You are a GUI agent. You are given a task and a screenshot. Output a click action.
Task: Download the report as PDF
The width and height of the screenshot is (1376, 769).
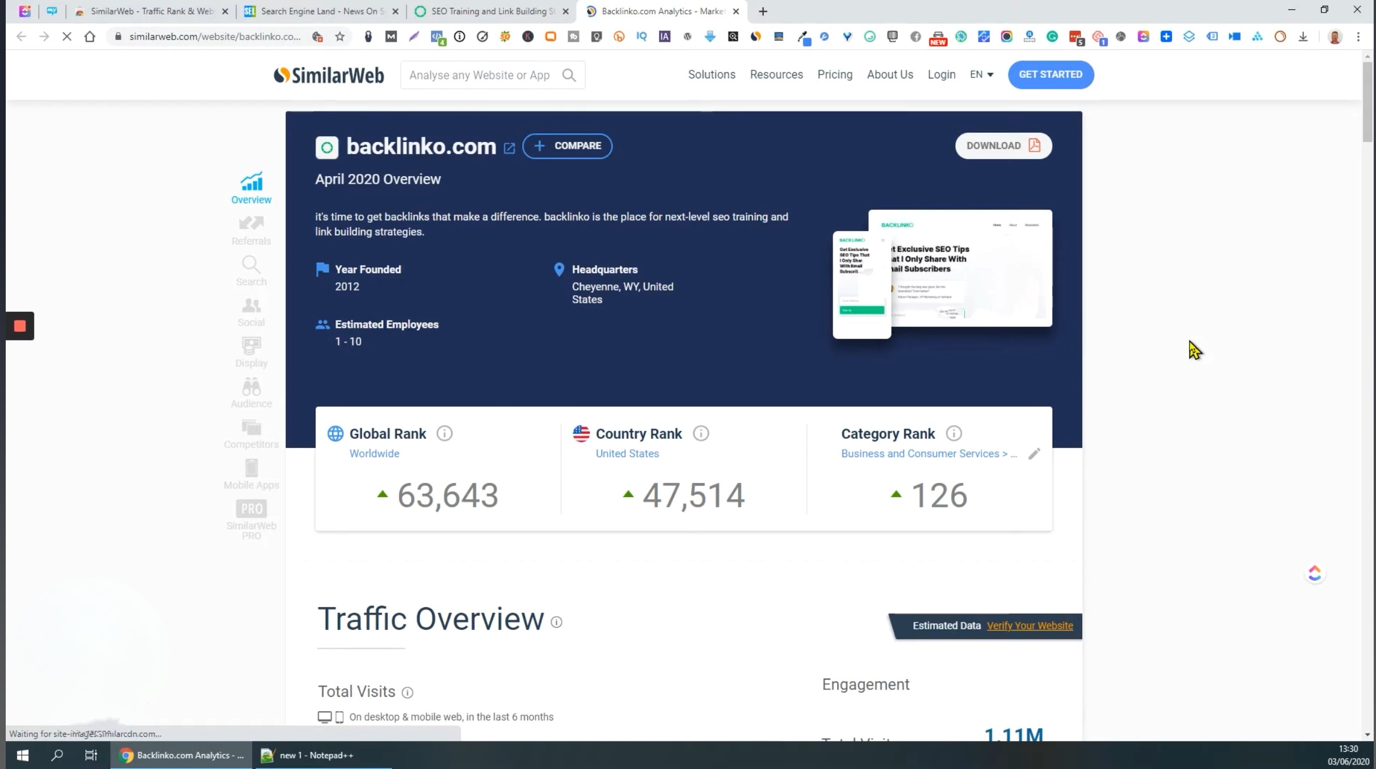point(1003,146)
